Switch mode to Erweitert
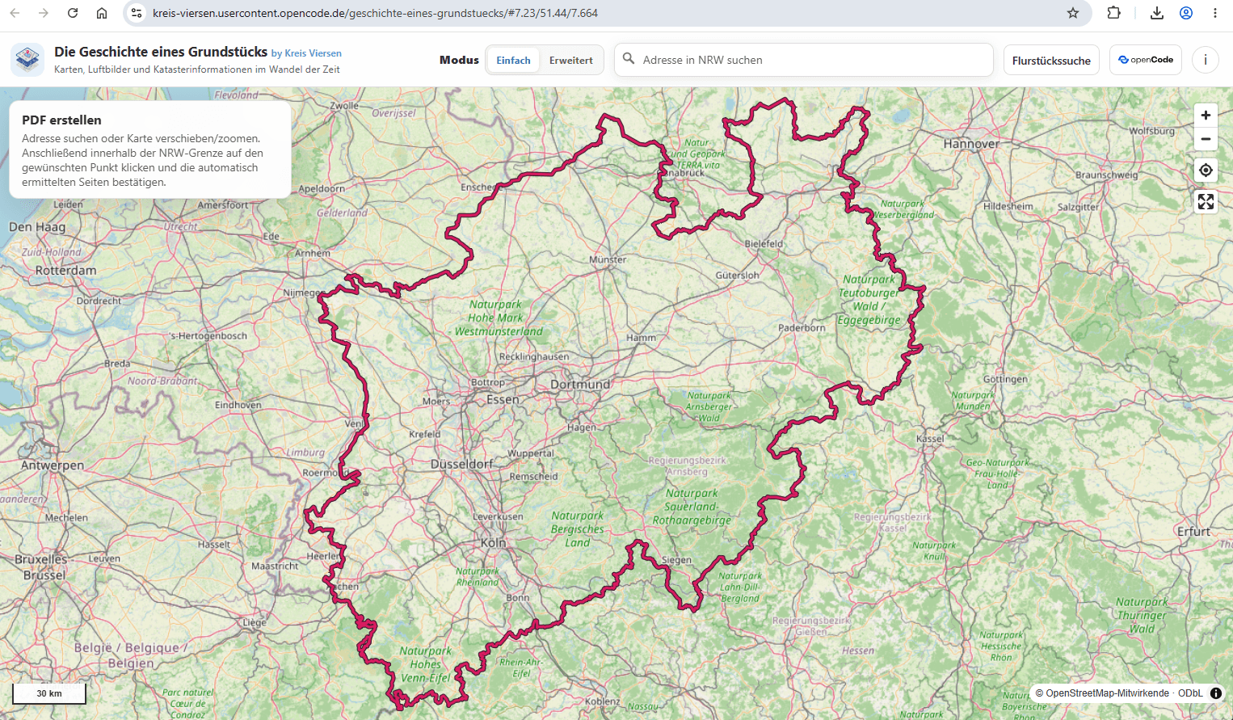 [x=571, y=61]
